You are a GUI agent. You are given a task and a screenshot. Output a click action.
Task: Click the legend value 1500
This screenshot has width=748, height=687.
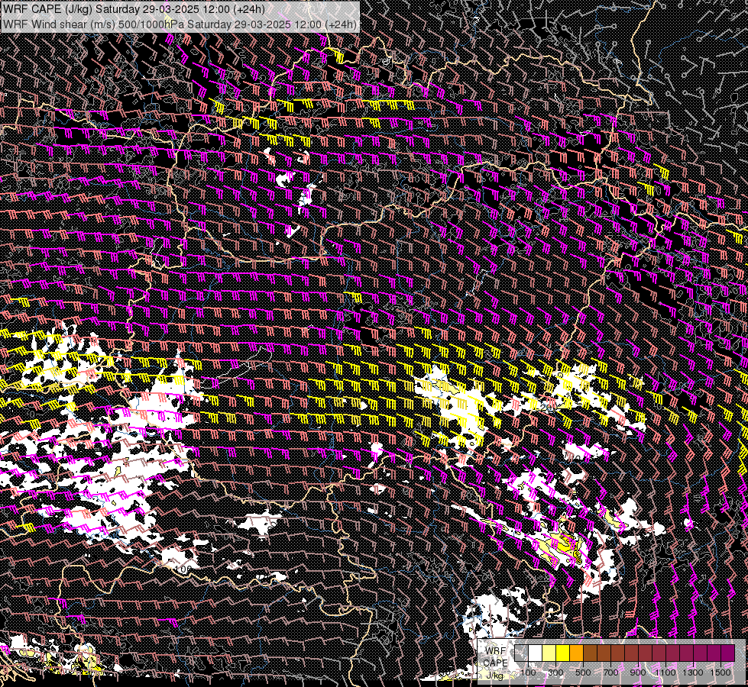pos(720,672)
